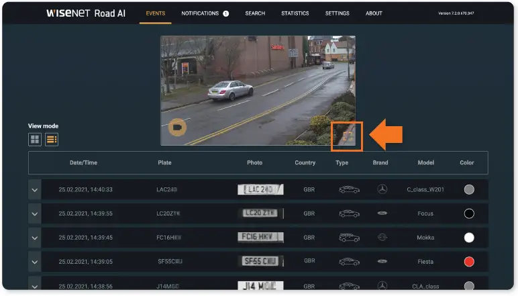Open the SETTINGS tab
Viewport: 518px width, 296px height.
point(337,13)
